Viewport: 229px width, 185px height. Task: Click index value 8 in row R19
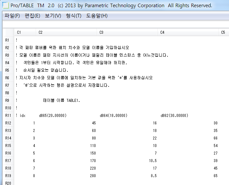pyautogui.click(x=34, y=176)
